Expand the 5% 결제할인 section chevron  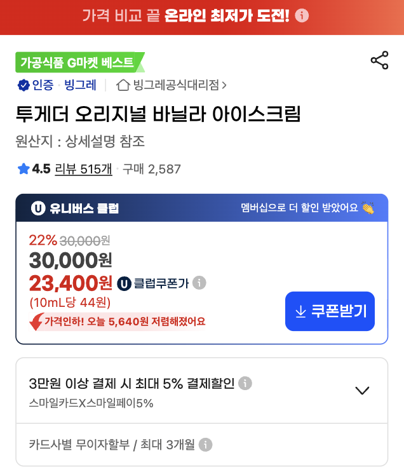362,390
